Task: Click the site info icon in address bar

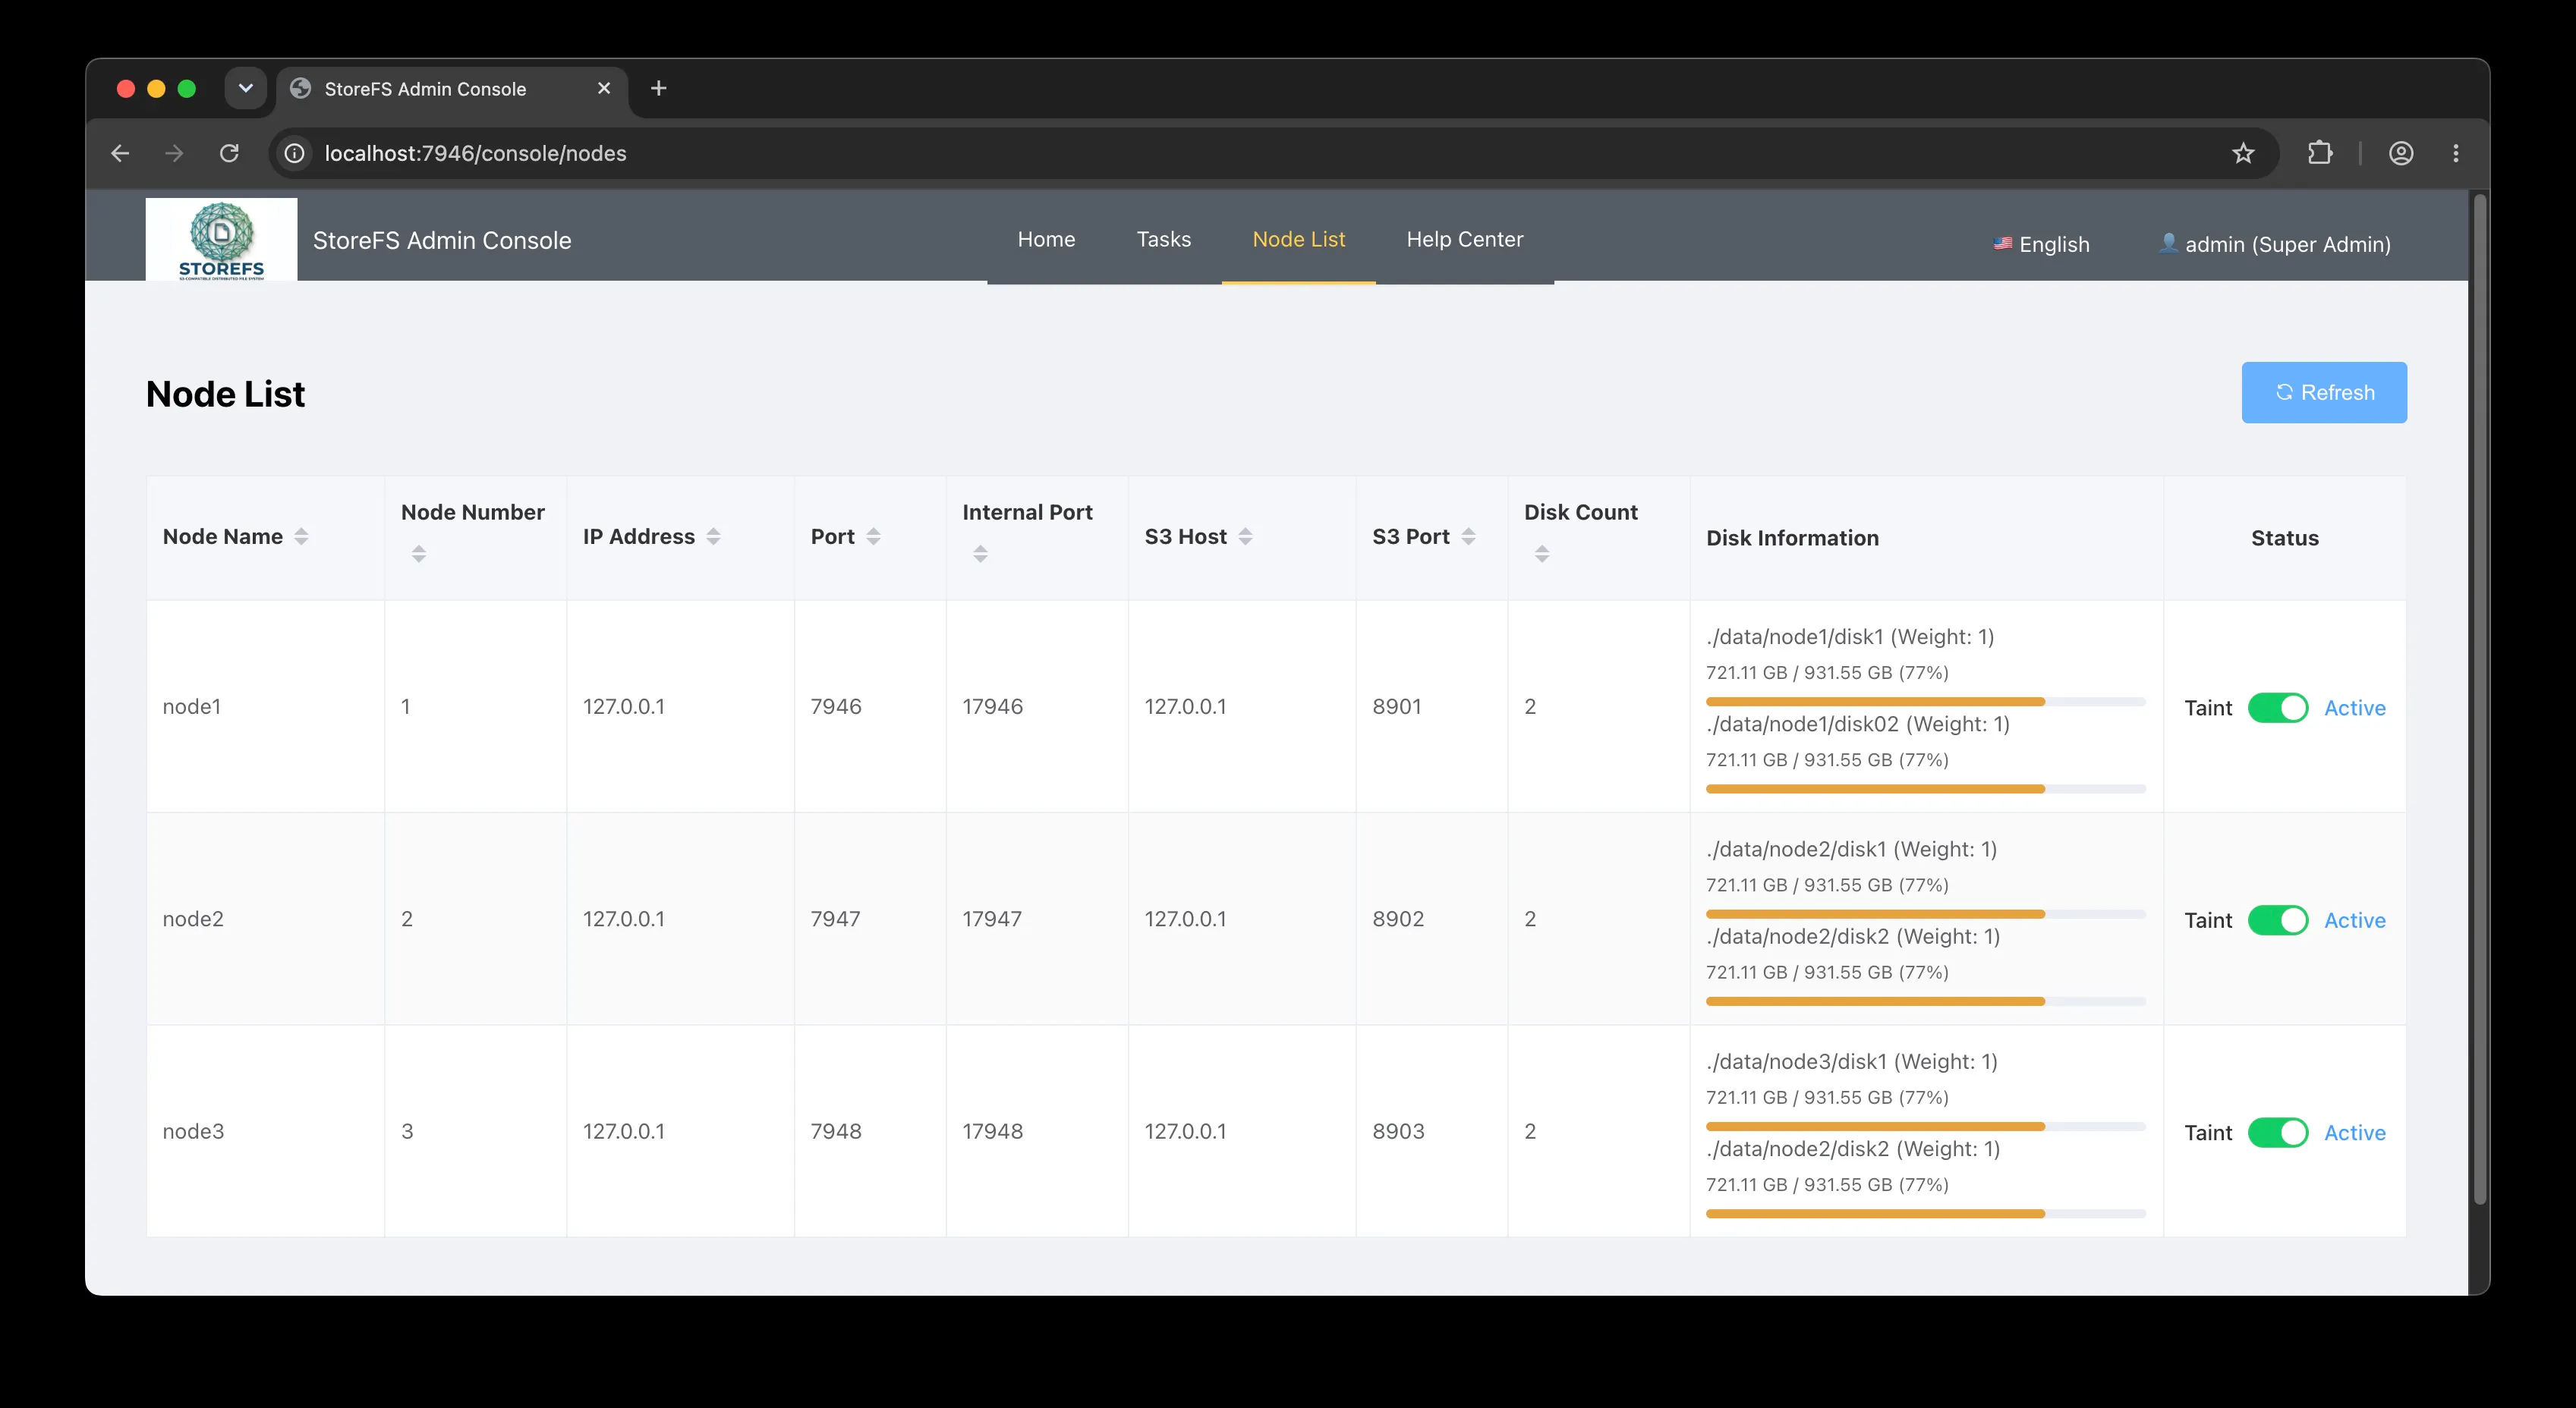Action: [294, 153]
